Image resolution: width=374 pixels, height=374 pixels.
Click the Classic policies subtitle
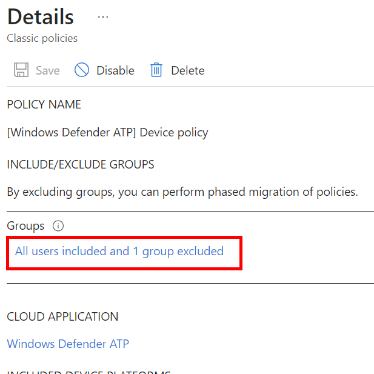point(42,38)
